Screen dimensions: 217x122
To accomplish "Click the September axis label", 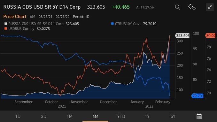I will [24, 102].
